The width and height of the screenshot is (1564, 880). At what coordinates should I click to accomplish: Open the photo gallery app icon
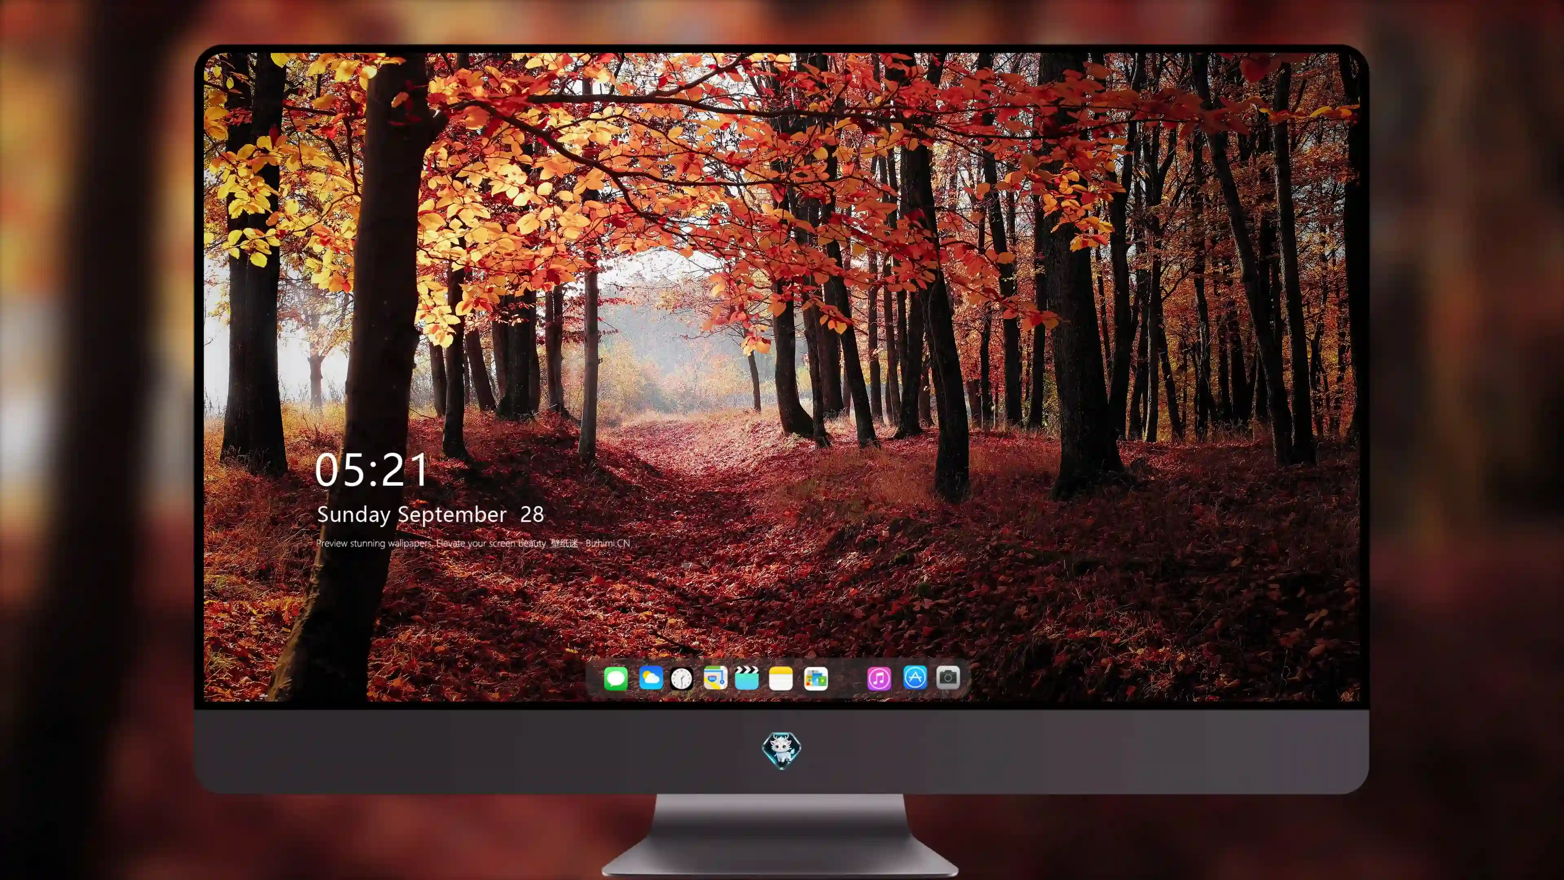tap(816, 678)
